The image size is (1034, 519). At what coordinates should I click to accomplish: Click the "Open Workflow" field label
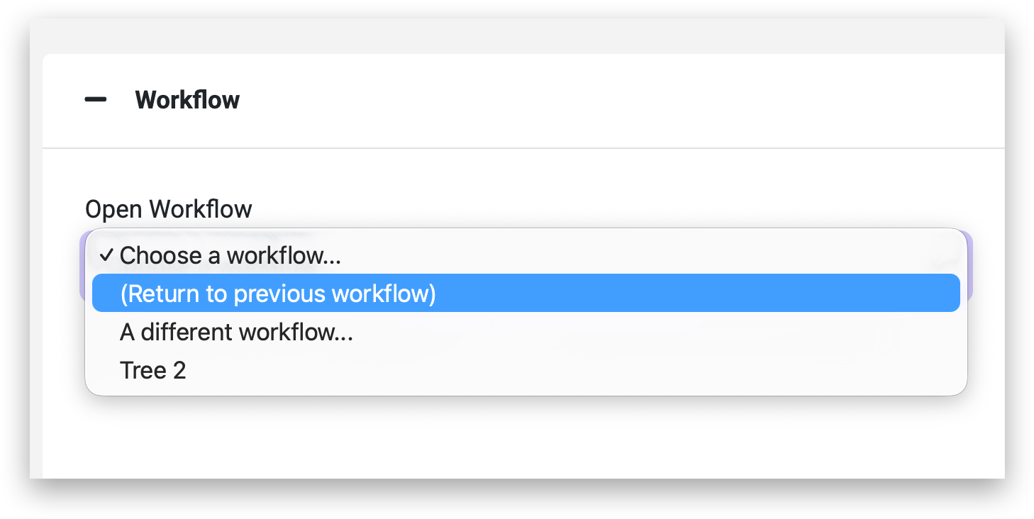[168, 209]
